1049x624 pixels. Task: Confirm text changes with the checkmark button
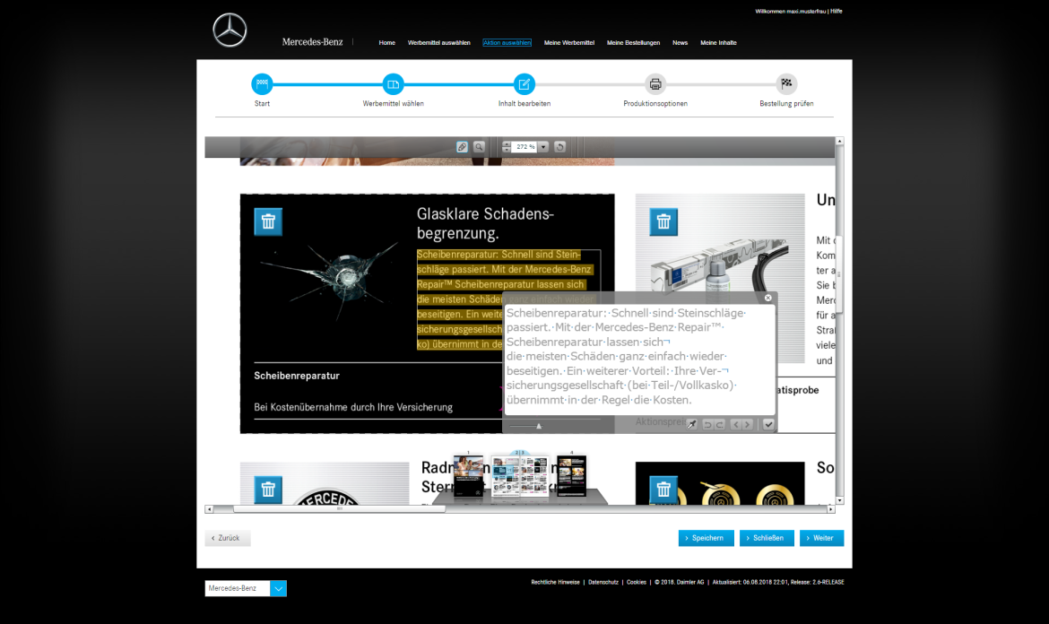pos(768,424)
